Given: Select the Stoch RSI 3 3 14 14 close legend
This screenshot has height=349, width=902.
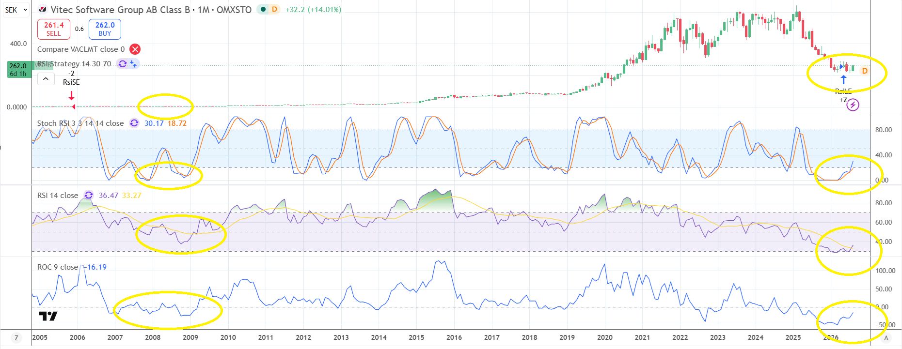Looking at the screenshot, I should click(x=80, y=123).
